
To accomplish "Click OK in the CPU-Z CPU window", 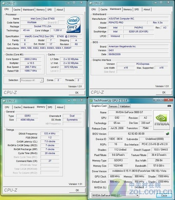I will (x=77, y=93).
